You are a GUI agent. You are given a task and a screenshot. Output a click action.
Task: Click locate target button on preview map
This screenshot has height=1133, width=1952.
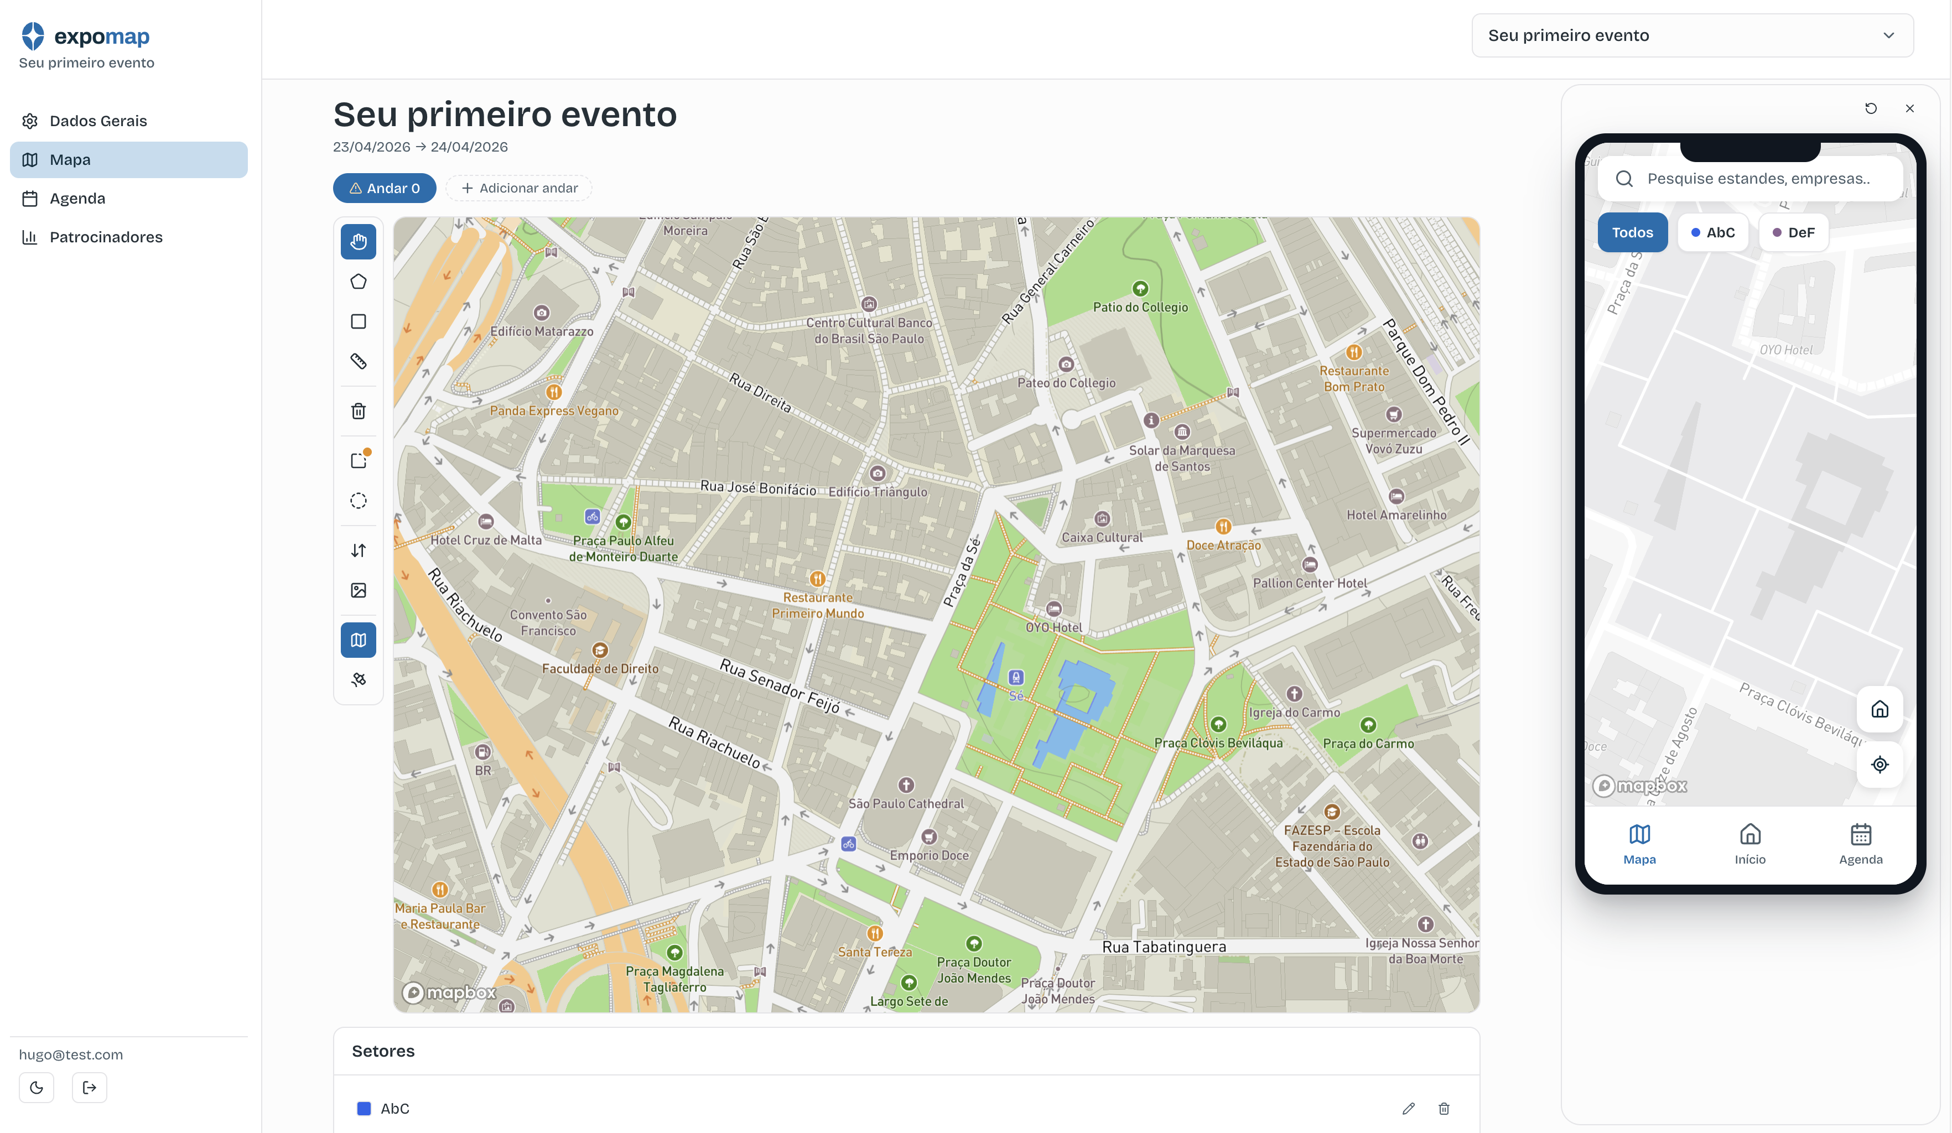point(1880,765)
